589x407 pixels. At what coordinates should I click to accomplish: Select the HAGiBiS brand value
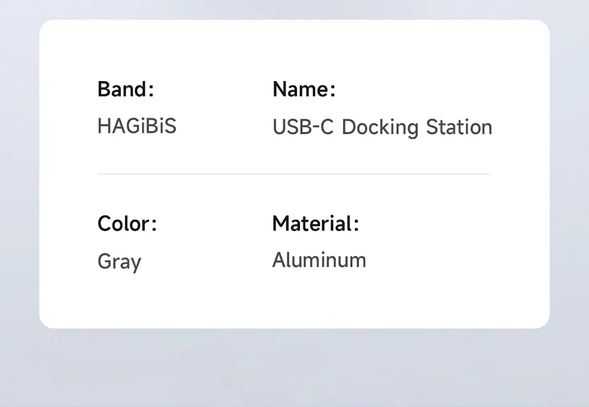tap(137, 126)
